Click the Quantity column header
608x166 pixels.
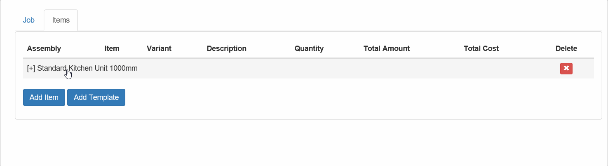tap(309, 48)
